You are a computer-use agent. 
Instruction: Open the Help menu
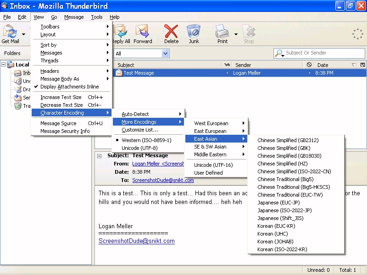tap(114, 17)
